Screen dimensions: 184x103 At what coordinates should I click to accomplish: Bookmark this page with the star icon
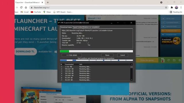click(x=166, y=7)
